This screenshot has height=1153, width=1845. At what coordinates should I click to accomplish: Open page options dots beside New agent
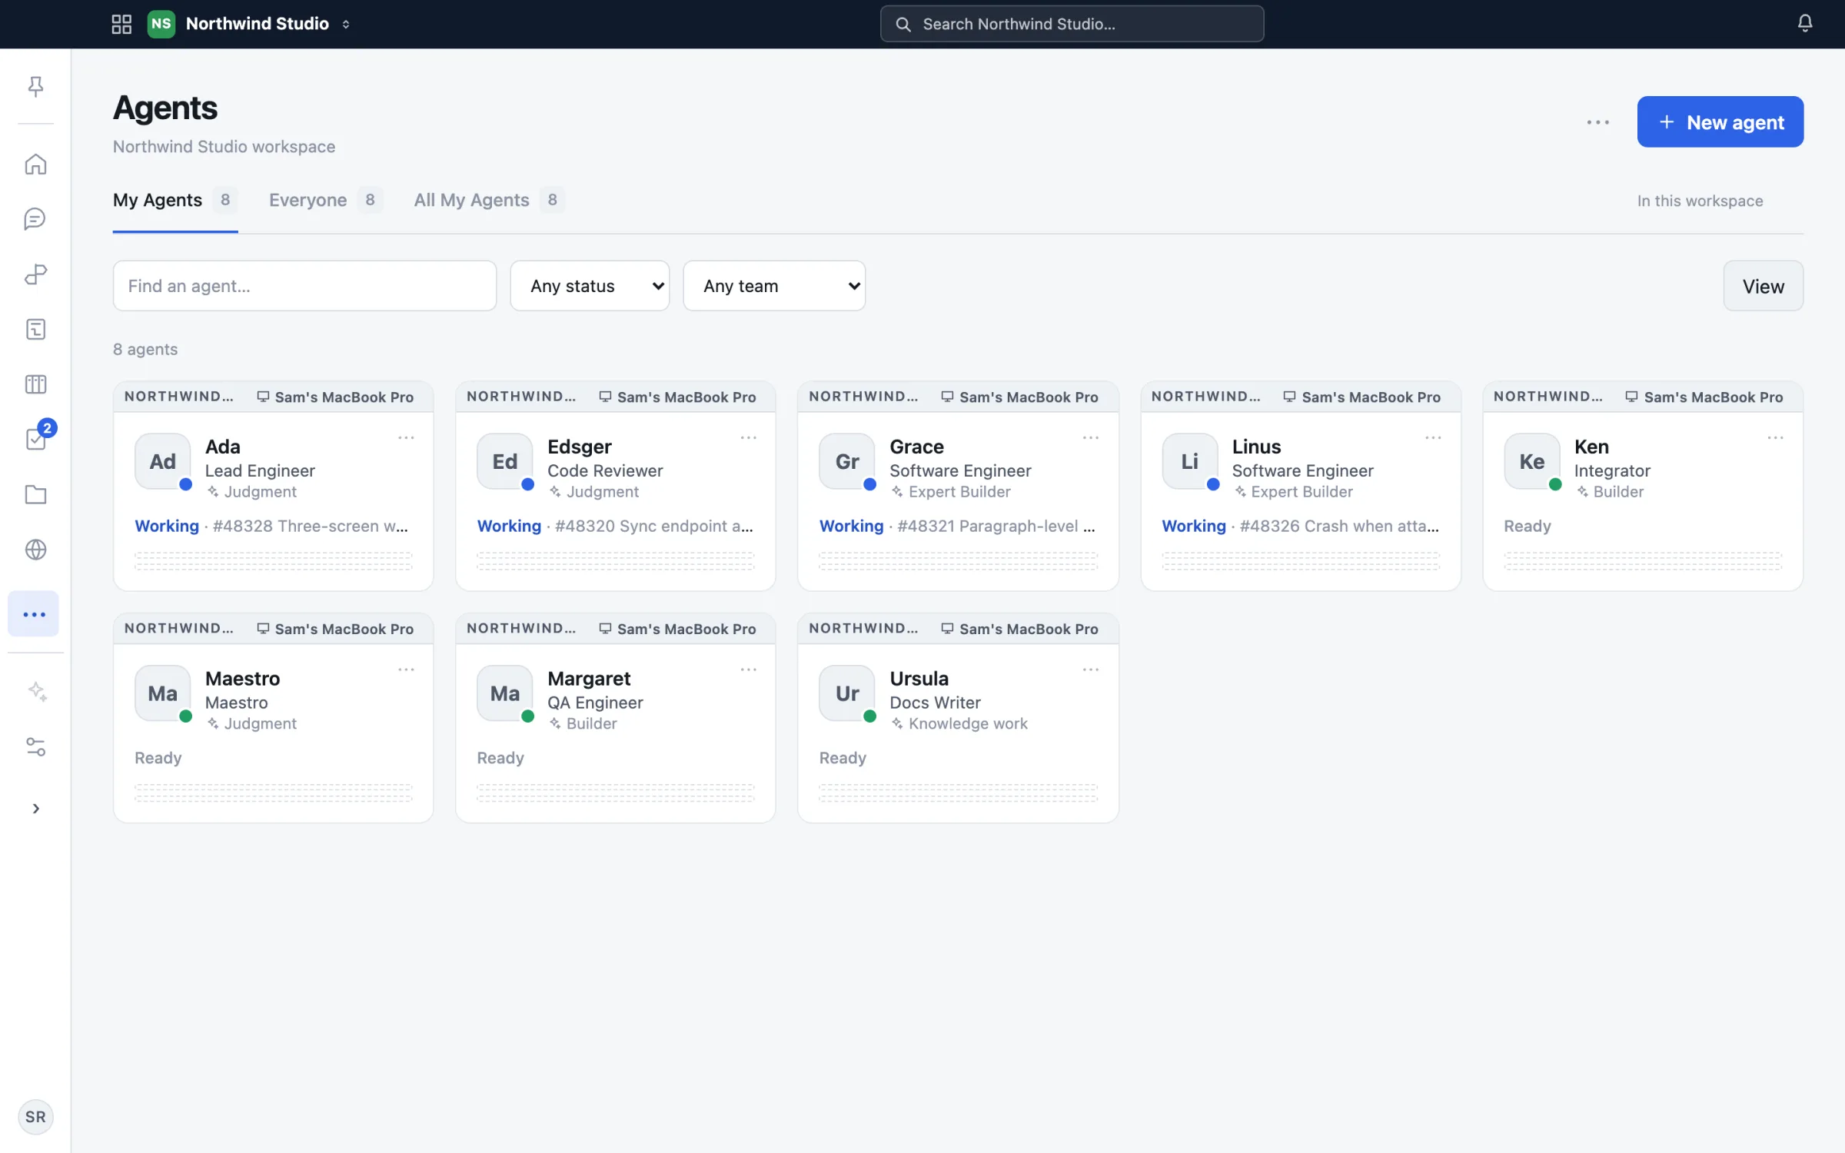(x=1597, y=122)
